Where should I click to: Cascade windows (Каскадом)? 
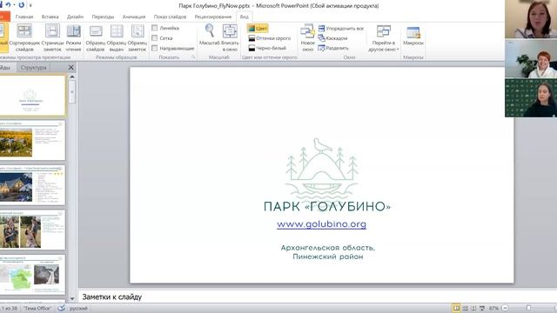tap(332, 38)
